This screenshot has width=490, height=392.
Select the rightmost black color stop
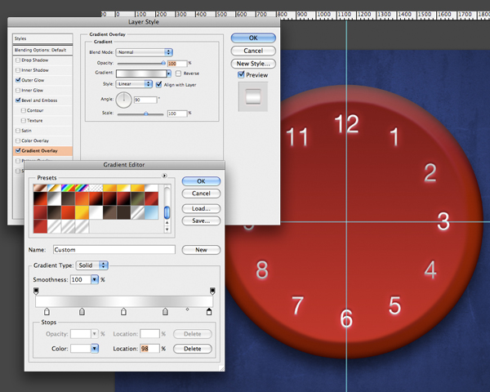pos(209,312)
